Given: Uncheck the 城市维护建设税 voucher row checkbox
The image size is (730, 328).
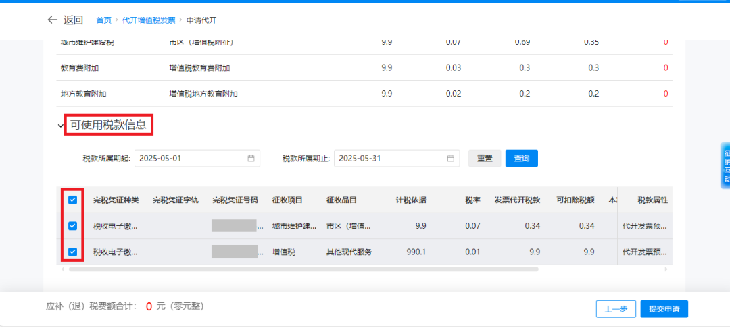Looking at the screenshot, I should pos(72,226).
